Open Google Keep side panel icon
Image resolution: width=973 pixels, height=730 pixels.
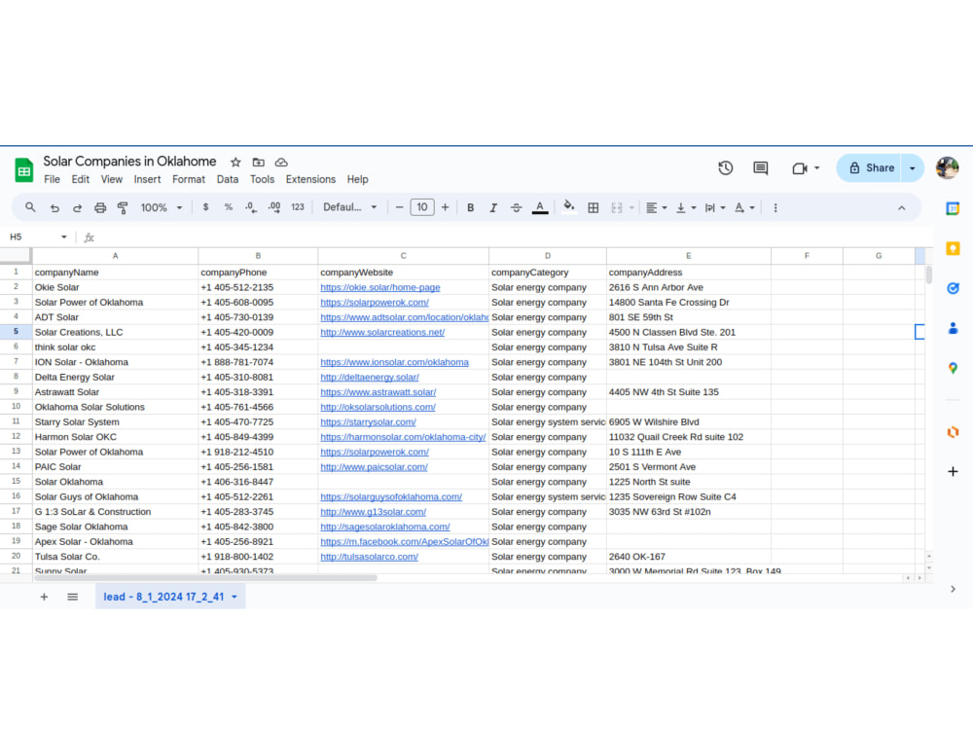953,249
